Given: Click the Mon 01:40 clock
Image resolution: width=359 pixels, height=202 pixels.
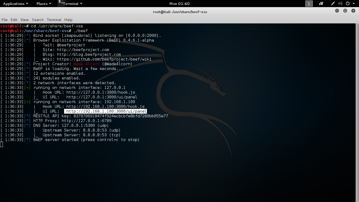Looking at the screenshot, I should (179, 4).
